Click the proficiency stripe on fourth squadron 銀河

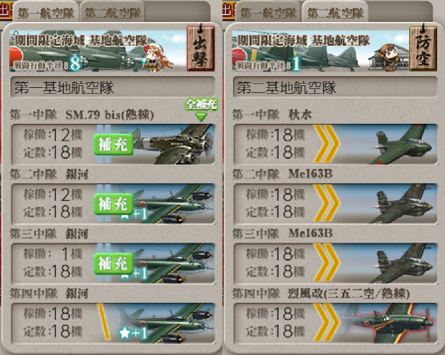click(x=104, y=321)
